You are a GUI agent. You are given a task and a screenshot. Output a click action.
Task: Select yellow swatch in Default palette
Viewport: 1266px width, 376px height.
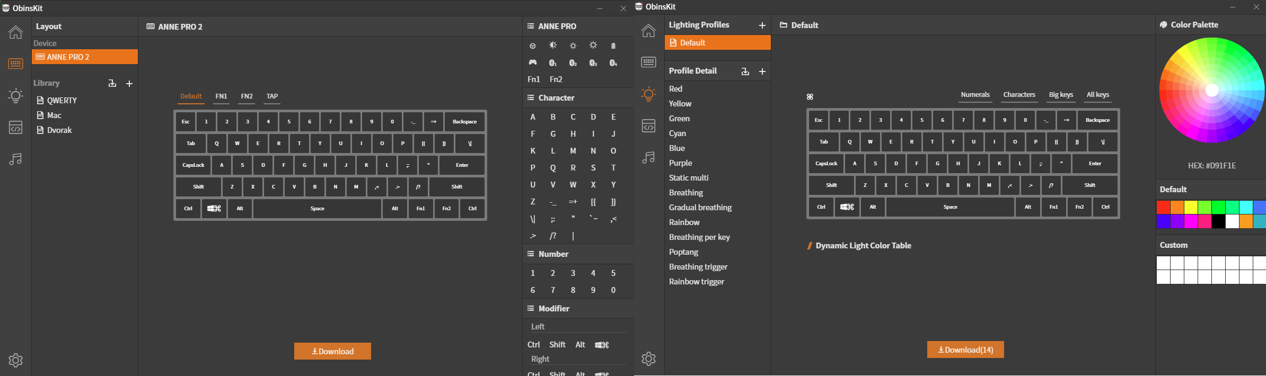(x=1191, y=207)
